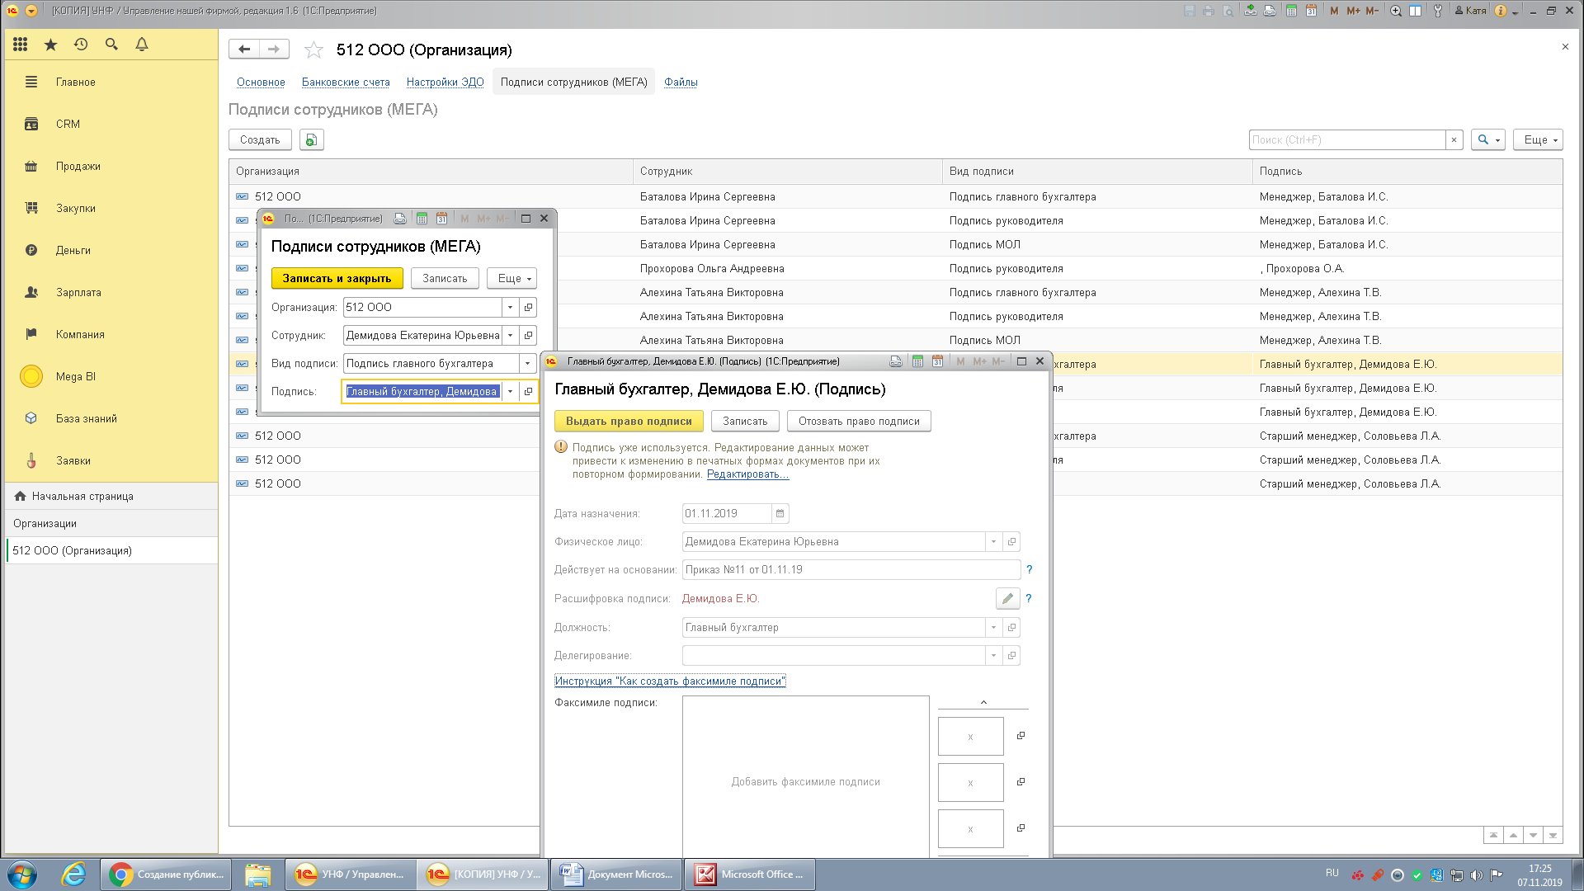This screenshot has width=1584, height=891.
Task: Open the notifications bell icon
Action: [142, 45]
